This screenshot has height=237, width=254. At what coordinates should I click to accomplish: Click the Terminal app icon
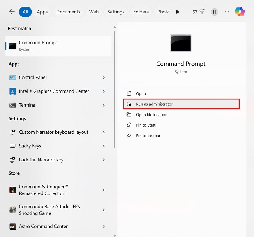(13, 105)
